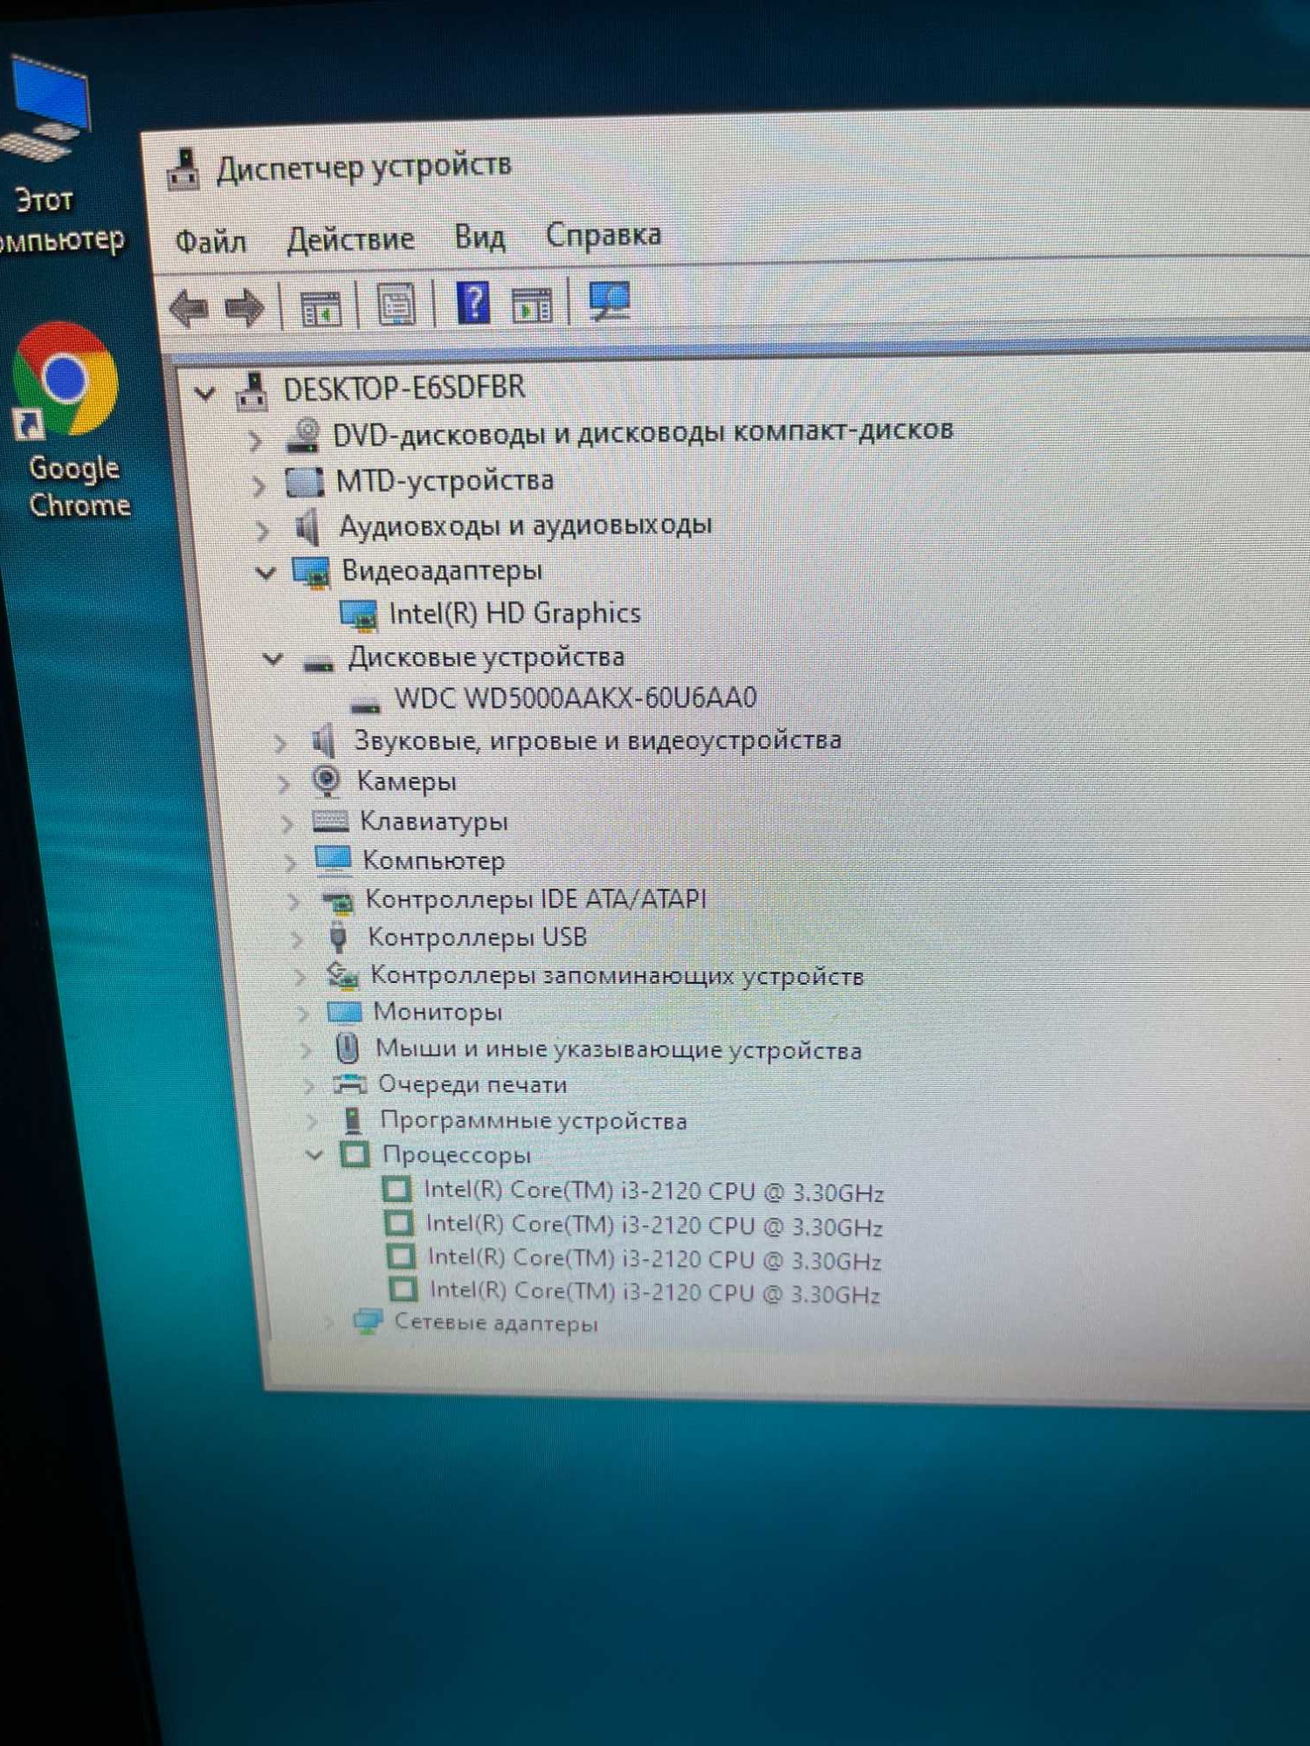Image resolution: width=1310 pixels, height=1746 pixels.
Task: Click the Контроллеры USB plug icon
Action: coord(338,938)
